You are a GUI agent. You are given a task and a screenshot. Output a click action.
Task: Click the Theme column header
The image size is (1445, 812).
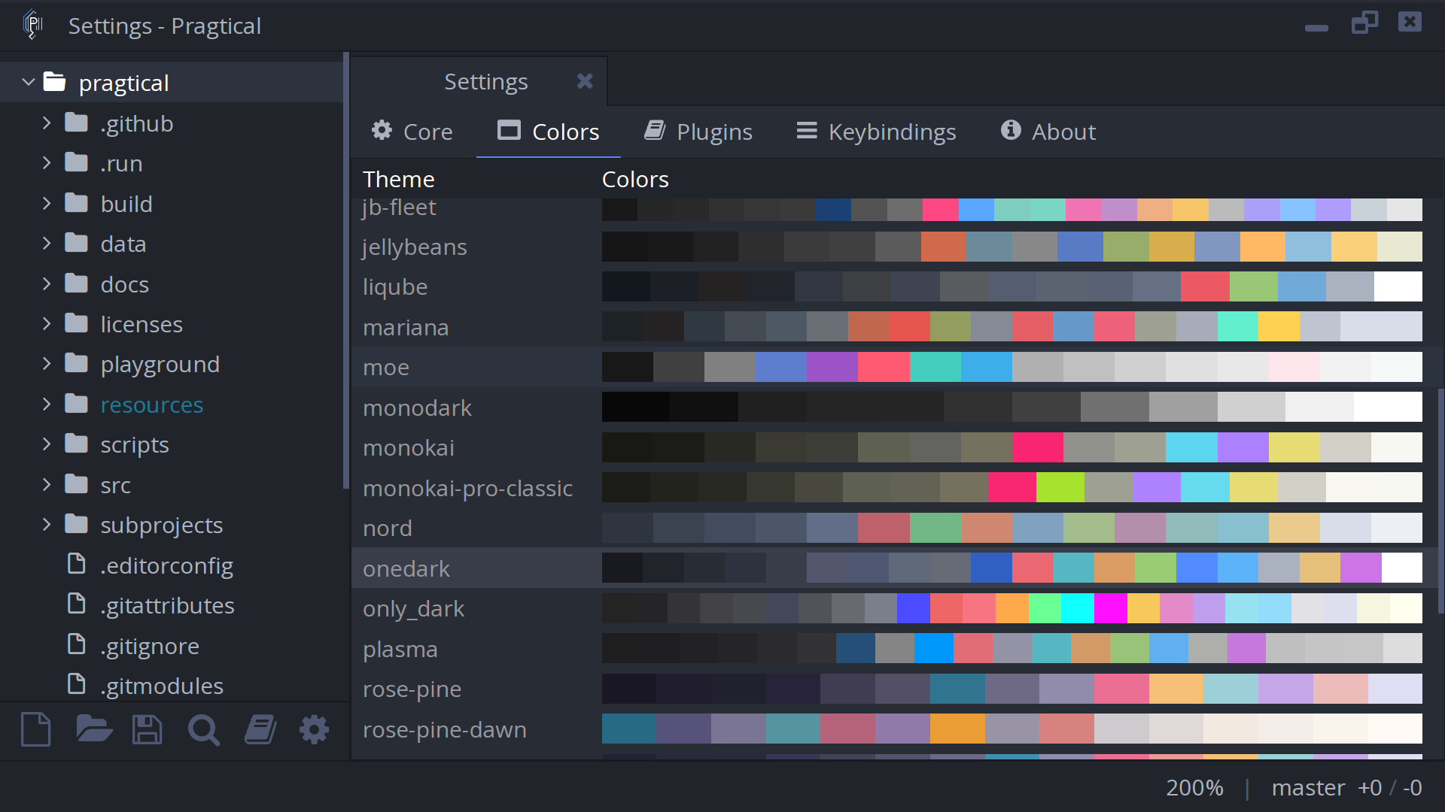click(x=398, y=180)
